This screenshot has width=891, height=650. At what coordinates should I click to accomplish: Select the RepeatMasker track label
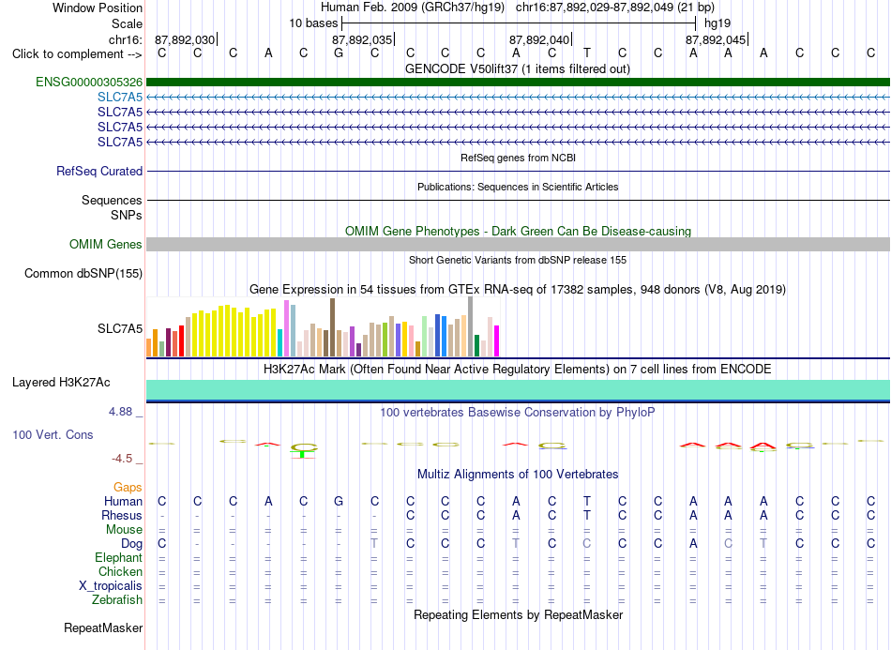point(103,627)
